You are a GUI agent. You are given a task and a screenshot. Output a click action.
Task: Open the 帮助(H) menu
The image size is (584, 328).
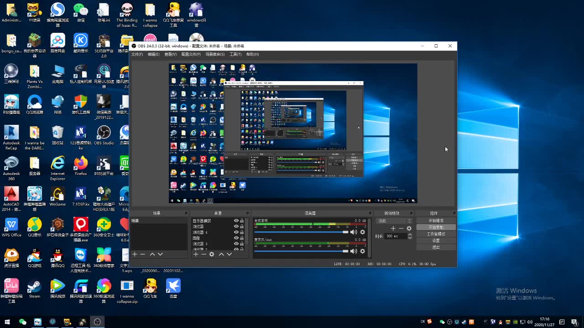[252, 54]
